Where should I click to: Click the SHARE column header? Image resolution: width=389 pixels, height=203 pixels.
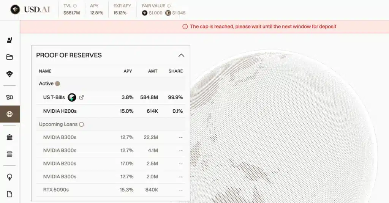[x=176, y=71]
